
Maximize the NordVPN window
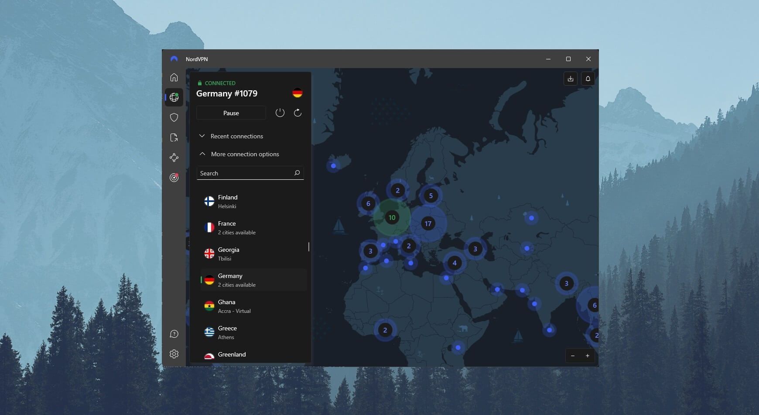coord(568,59)
